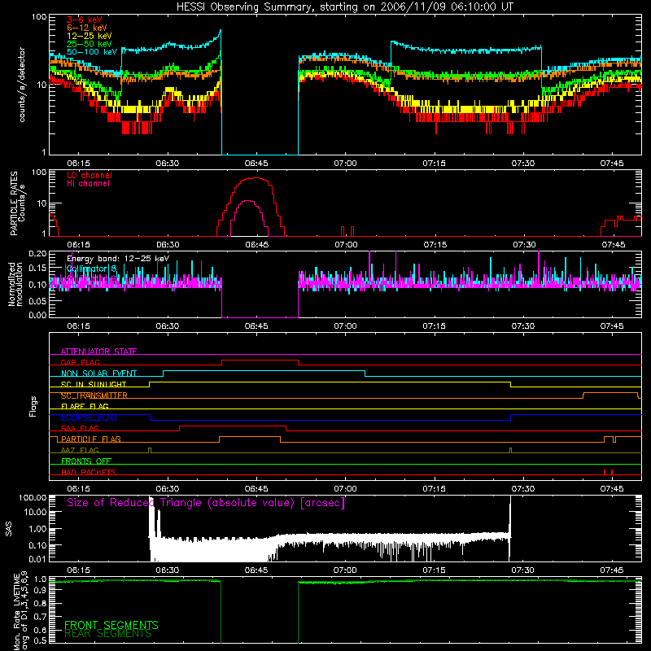651x651 pixels.
Task: Click the SC_TRANSMITTER flag label
Action: point(94,395)
